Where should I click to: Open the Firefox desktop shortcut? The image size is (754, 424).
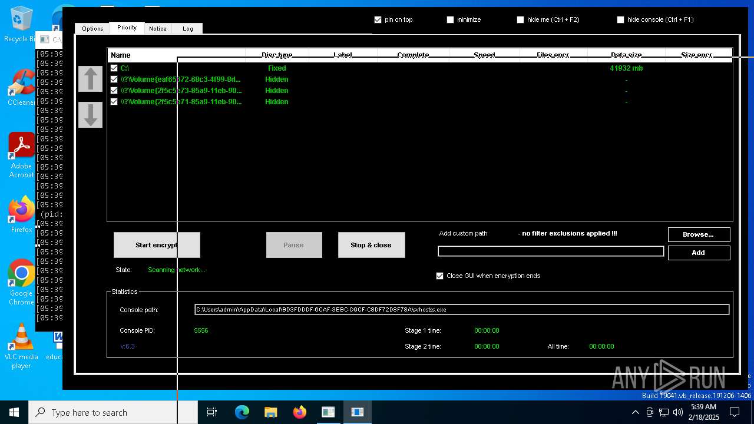click(21, 215)
